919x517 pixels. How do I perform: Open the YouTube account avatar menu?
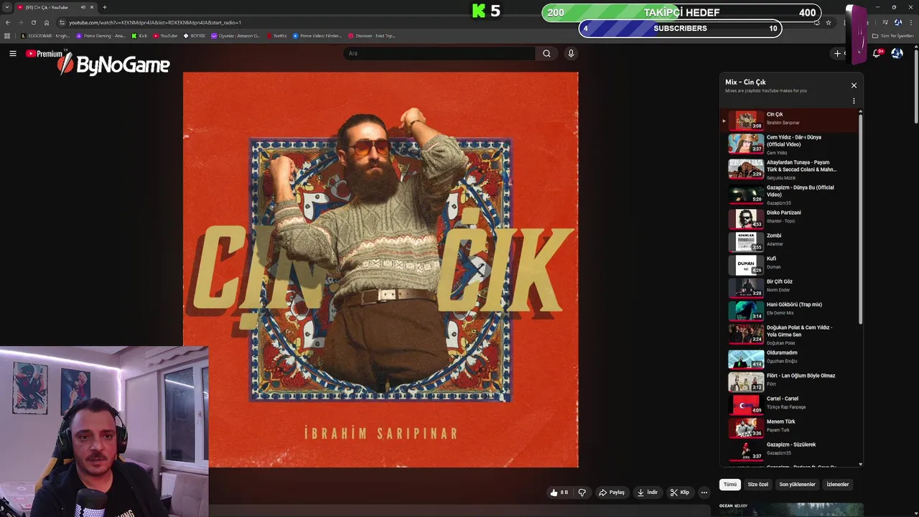pos(897,53)
